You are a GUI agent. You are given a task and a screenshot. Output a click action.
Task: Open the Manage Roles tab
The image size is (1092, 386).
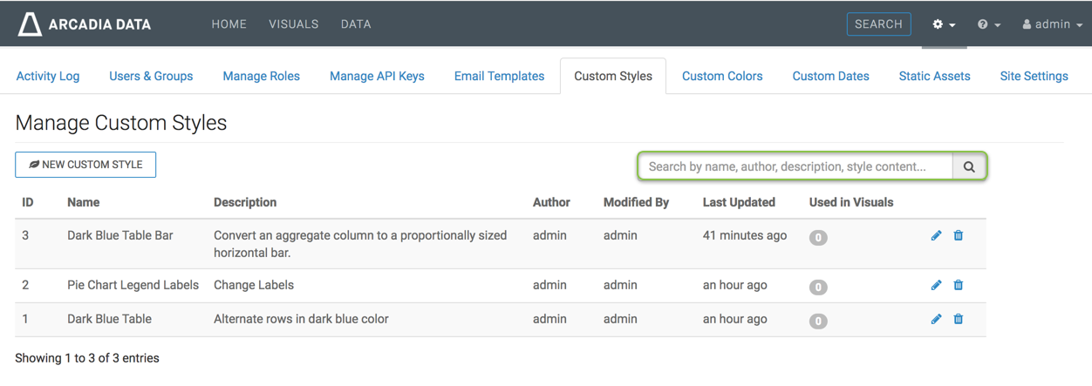[261, 76]
